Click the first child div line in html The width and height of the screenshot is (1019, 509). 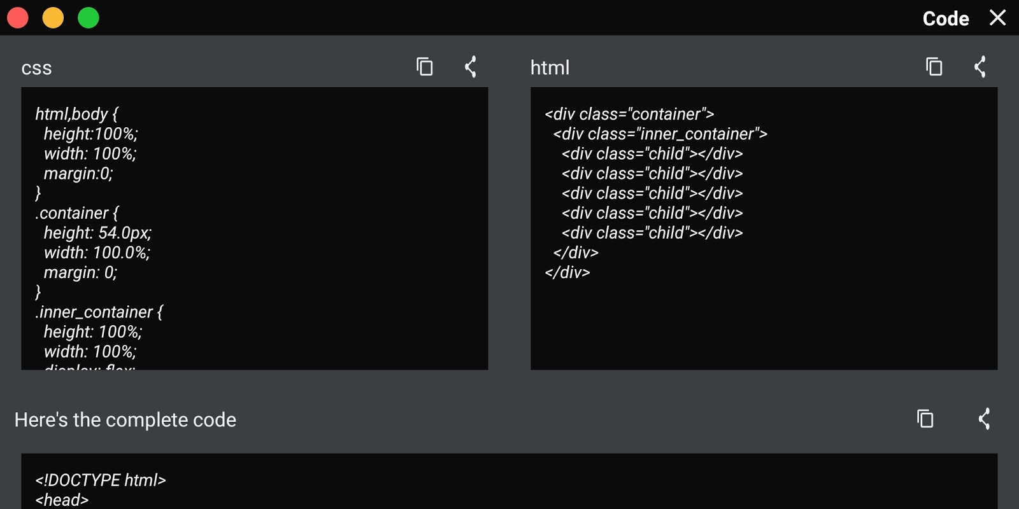coord(652,154)
